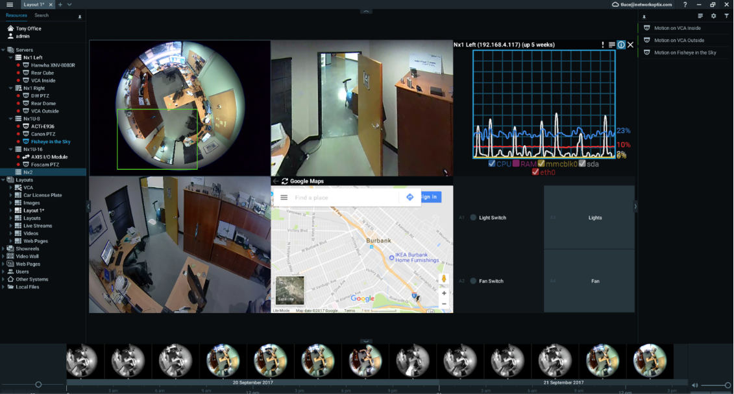Click the exclamation icon on Nx1 Left monitor

tap(602, 45)
